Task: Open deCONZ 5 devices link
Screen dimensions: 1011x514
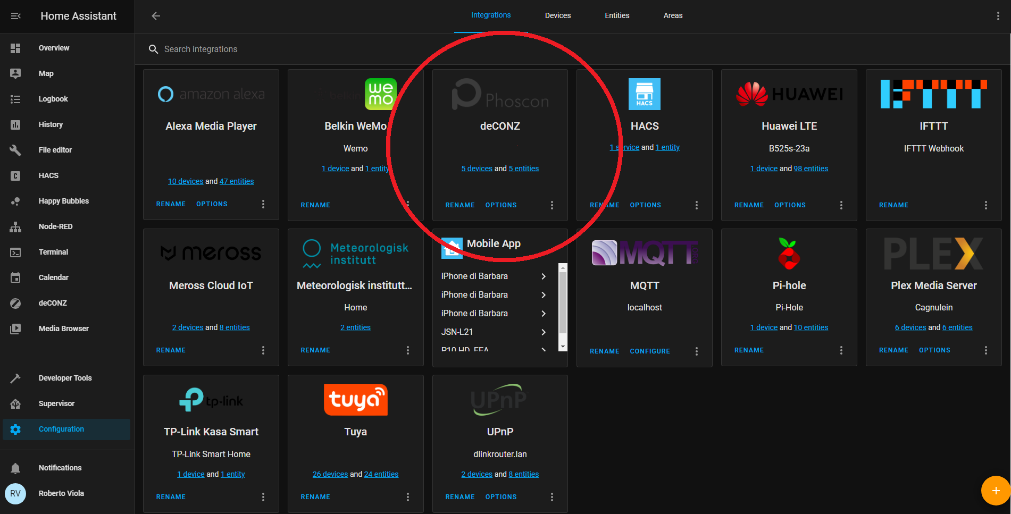Action: pyautogui.click(x=477, y=168)
